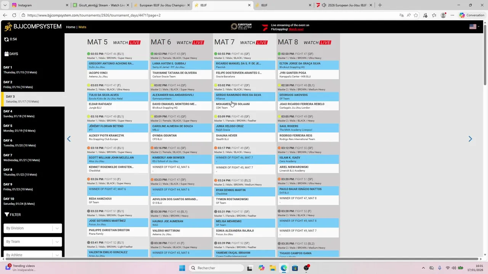Screen dimensions: 488x274
Task: Switch to 2026 European Jiu-Jitsu IBJJF tab
Action: (x=344, y=5)
